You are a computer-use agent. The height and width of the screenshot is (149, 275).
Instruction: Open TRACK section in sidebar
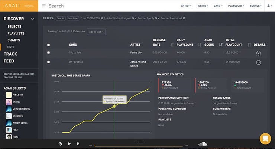(x=10, y=54)
